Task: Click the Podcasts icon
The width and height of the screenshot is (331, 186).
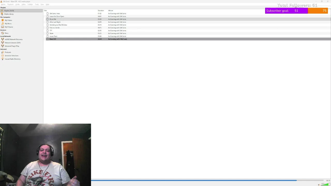Action: (3, 52)
